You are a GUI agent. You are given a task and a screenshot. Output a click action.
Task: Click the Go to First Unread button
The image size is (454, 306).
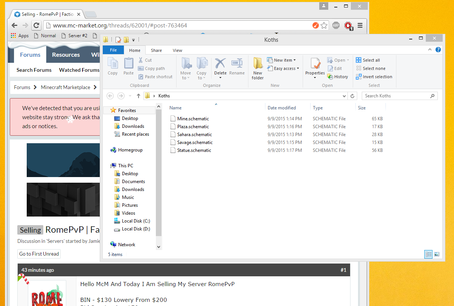point(39,254)
